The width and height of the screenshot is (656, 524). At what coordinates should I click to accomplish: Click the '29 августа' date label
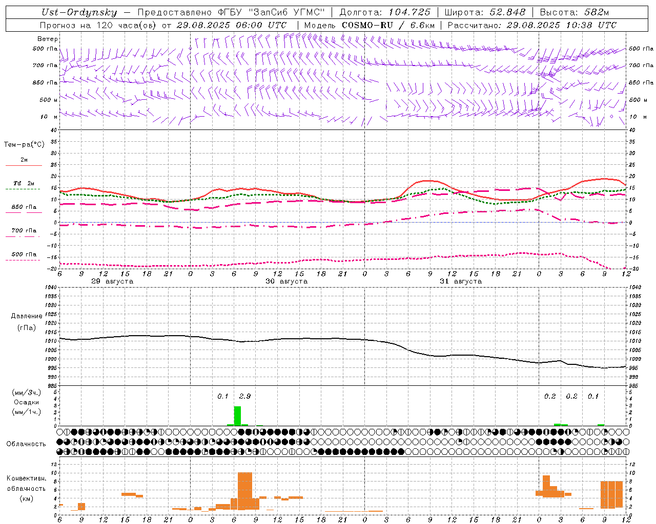pos(112,281)
